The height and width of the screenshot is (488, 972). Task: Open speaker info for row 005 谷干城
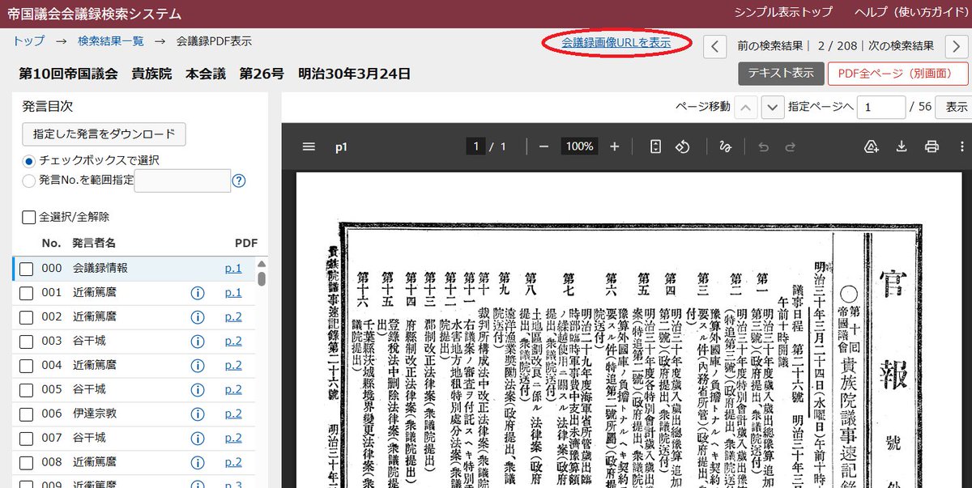coord(197,389)
